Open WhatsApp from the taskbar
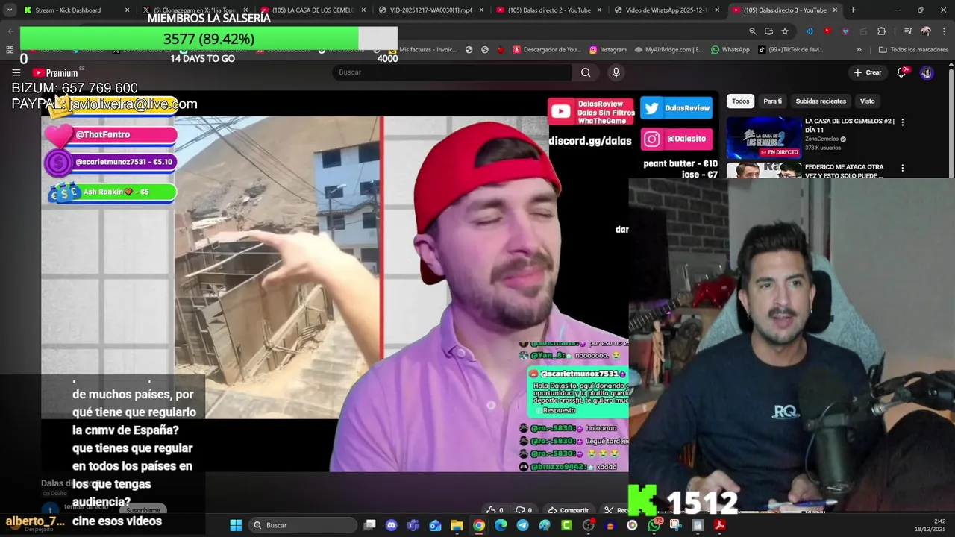Image resolution: width=955 pixels, height=537 pixels. point(654,525)
